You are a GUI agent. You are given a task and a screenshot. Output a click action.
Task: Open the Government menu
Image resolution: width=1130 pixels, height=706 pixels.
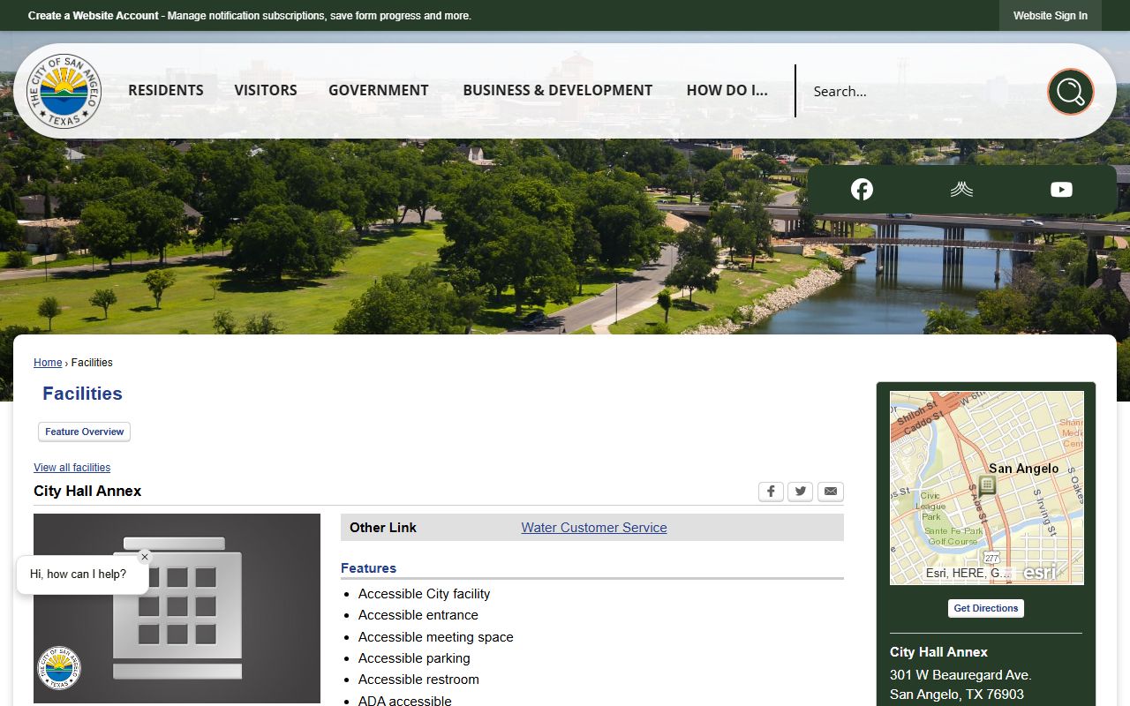pos(379,90)
